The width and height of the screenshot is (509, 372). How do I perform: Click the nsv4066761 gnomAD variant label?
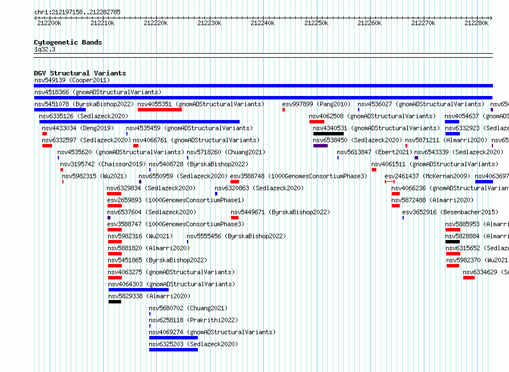click(x=196, y=140)
